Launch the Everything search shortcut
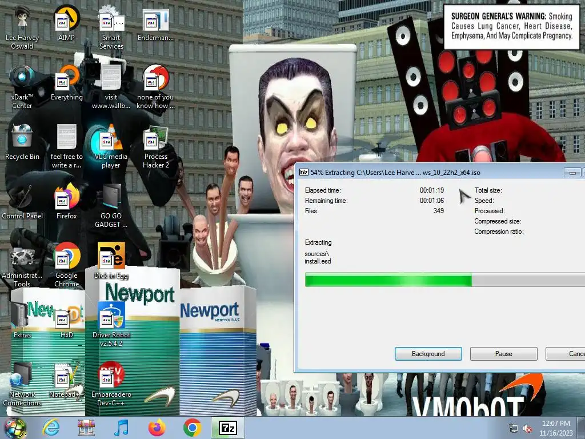Screen dimensions: 585x439 tap(66, 83)
